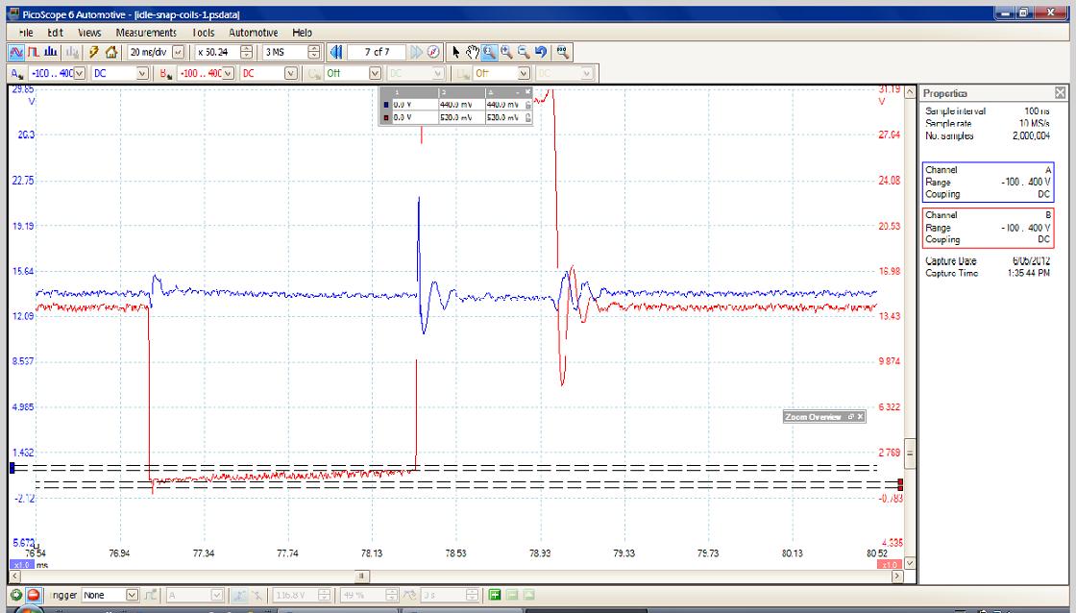1076x613 pixels.
Task: Click red x1.0 axis scale button
Action: click(890, 565)
